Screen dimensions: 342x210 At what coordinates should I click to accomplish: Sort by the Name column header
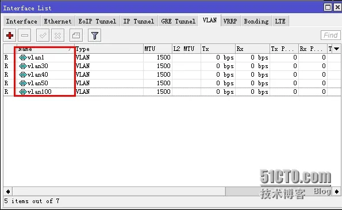click(x=45, y=49)
